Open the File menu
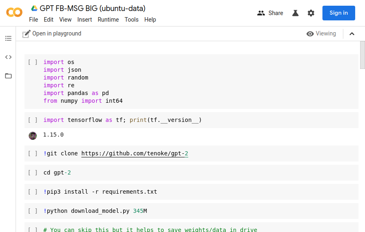The image size is (365, 232). pyautogui.click(x=34, y=20)
